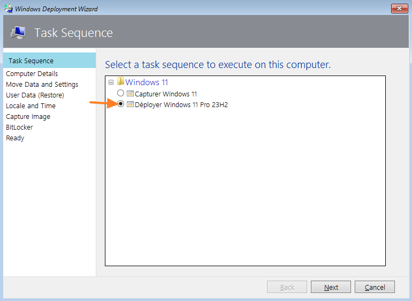Open the Move Data and Settings step
The height and width of the screenshot is (301, 412).
click(42, 84)
